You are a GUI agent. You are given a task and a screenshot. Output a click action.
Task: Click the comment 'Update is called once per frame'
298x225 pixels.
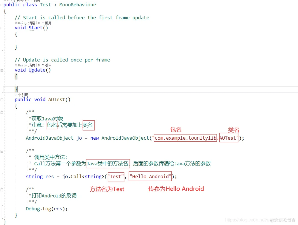pos(62,60)
